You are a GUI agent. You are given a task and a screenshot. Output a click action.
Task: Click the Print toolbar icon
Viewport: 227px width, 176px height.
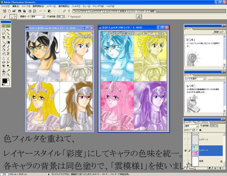(30, 11)
